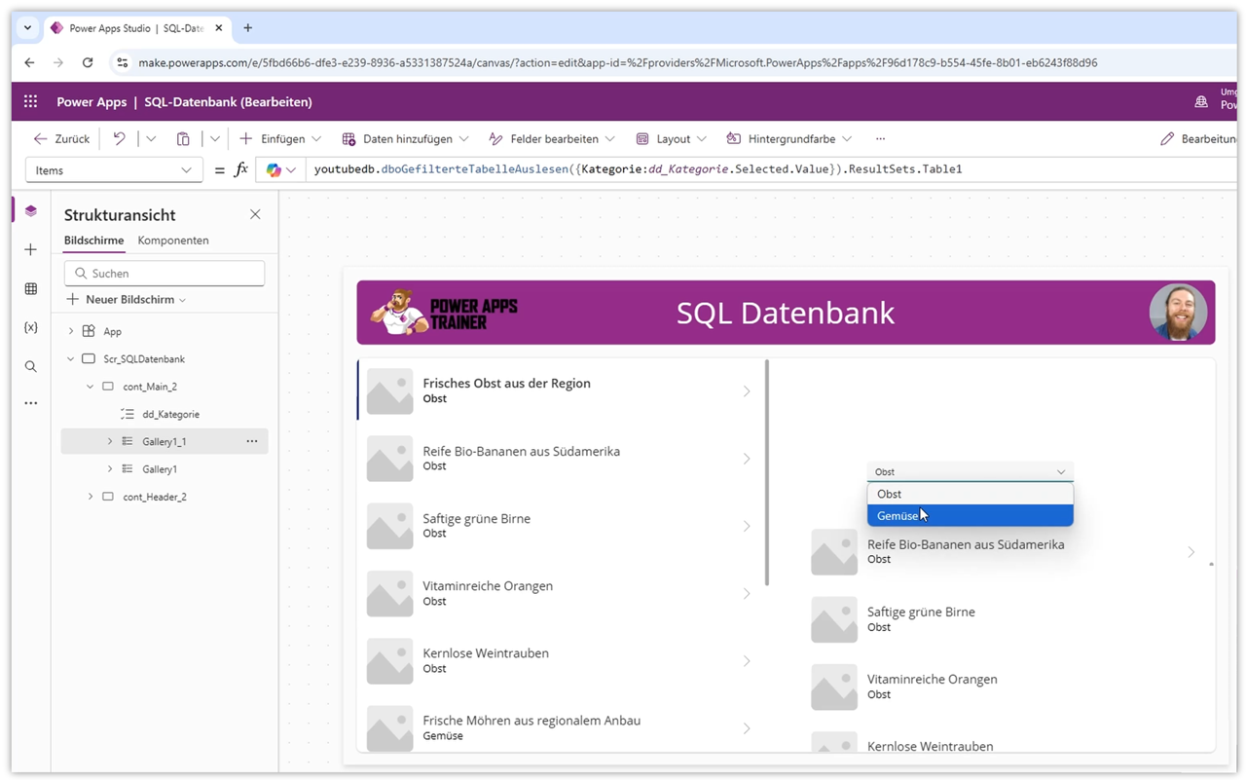Expand the App node in tree view

71,331
